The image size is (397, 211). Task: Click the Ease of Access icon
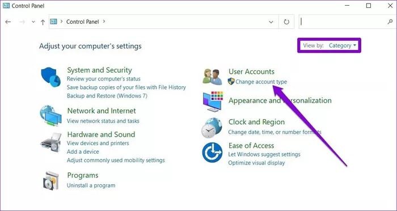[212, 152]
